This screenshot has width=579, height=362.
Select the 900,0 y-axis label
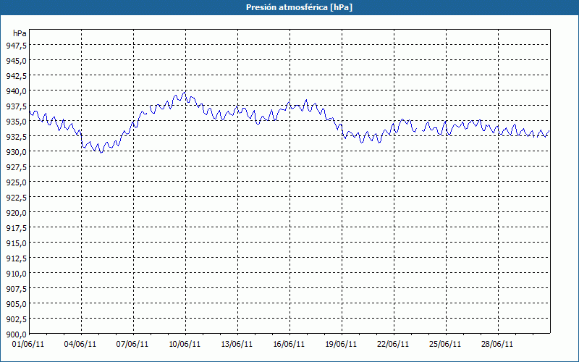tap(16, 334)
